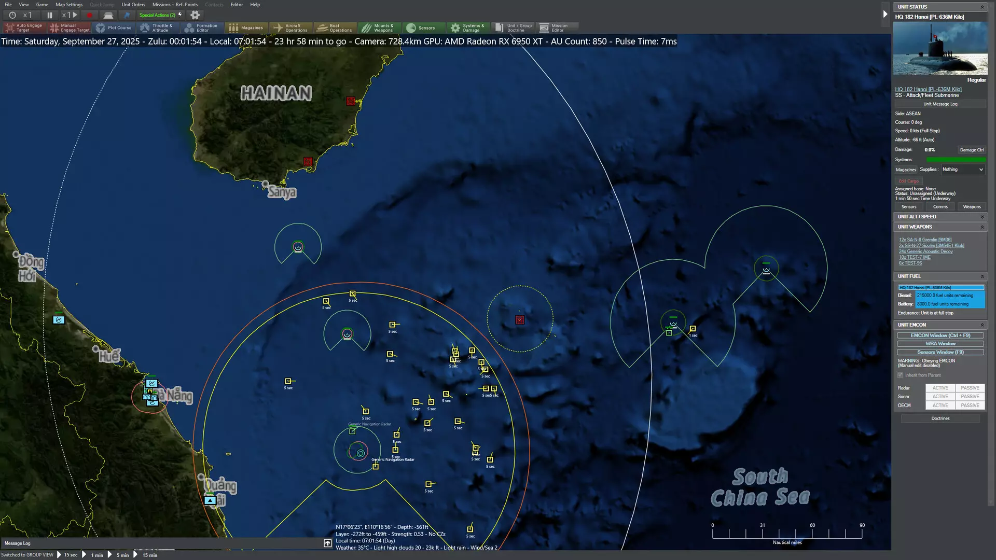Select the red hostile unit near Sanya
This screenshot has width=996, height=560.
point(308,162)
